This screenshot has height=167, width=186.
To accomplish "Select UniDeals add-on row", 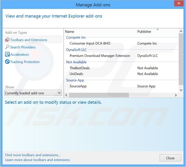I will click(x=76, y=74).
